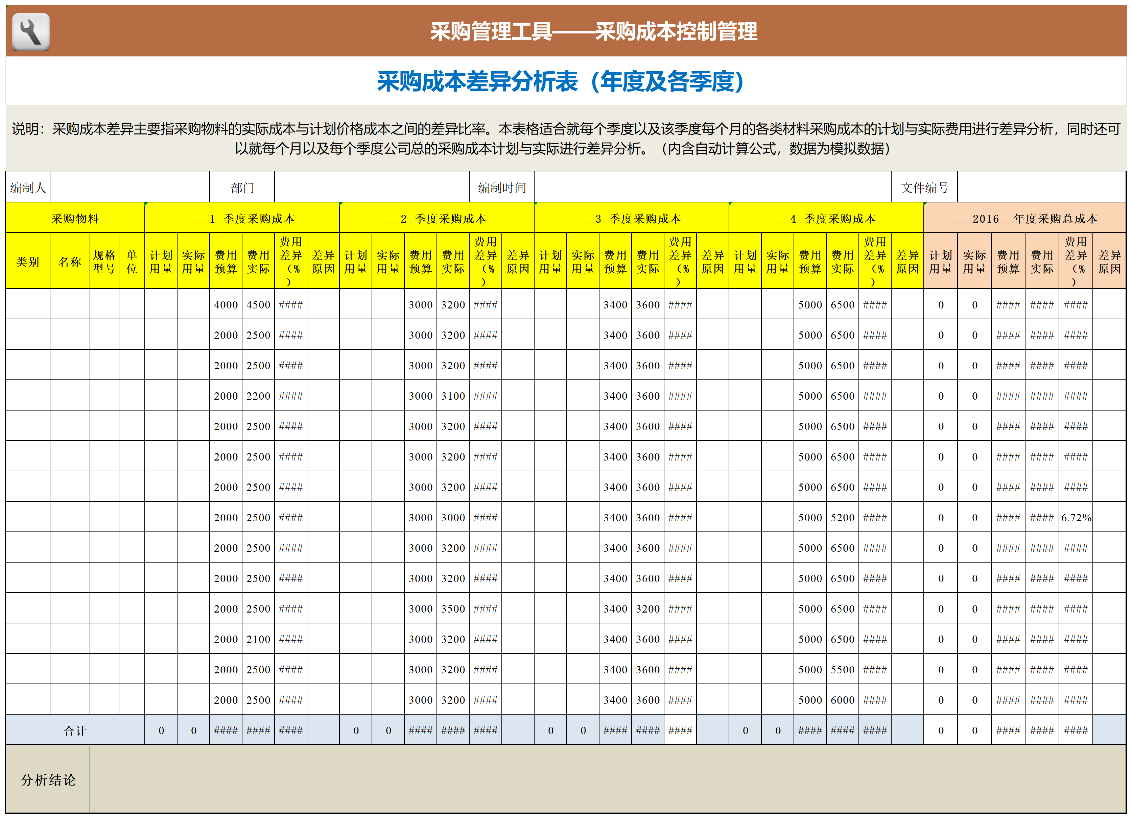Click 费用实际 header under 4 季度
1132x819 pixels.
(x=843, y=261)
